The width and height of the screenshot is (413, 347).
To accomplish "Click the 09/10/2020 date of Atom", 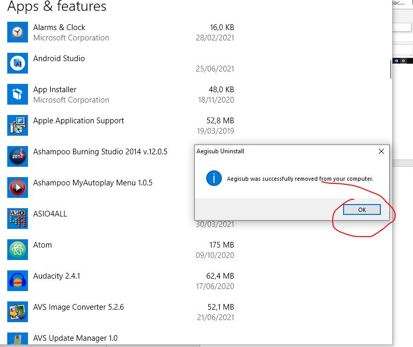I will coord(215,255).
